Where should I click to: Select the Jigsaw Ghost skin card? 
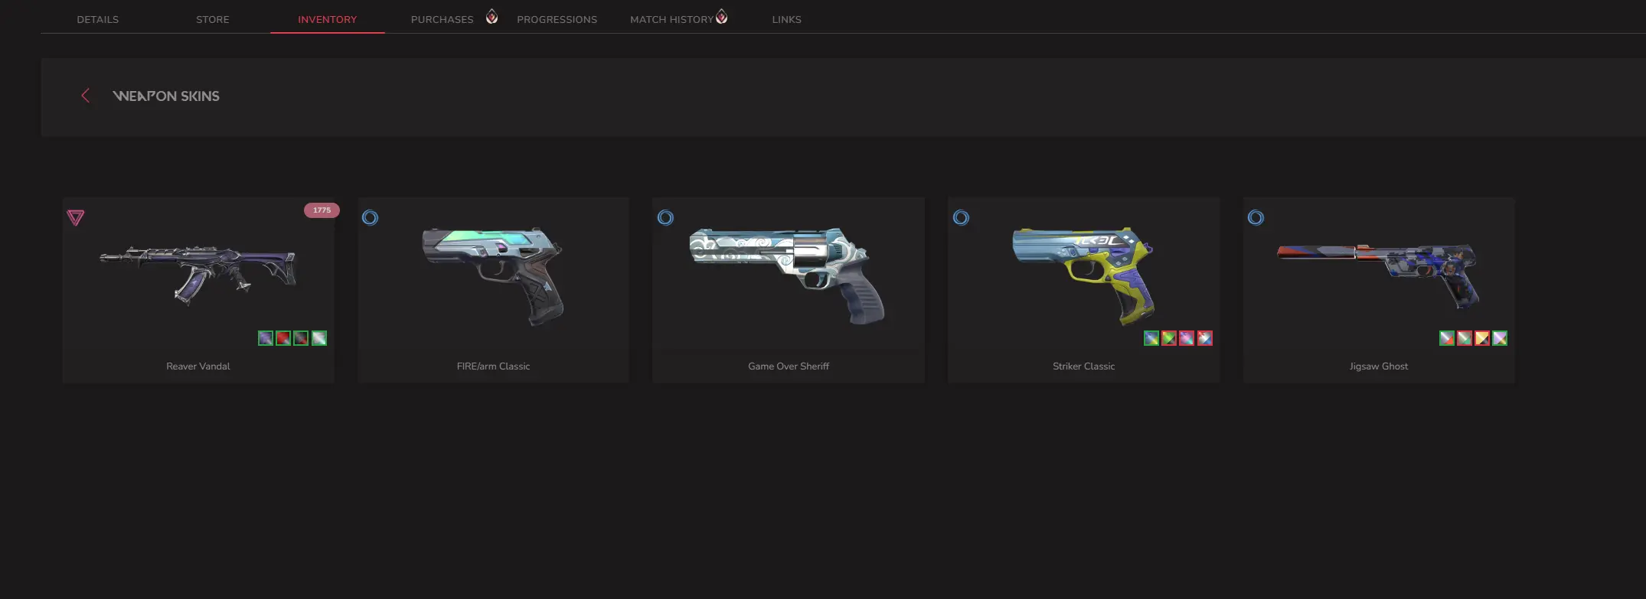point(1379,290)
